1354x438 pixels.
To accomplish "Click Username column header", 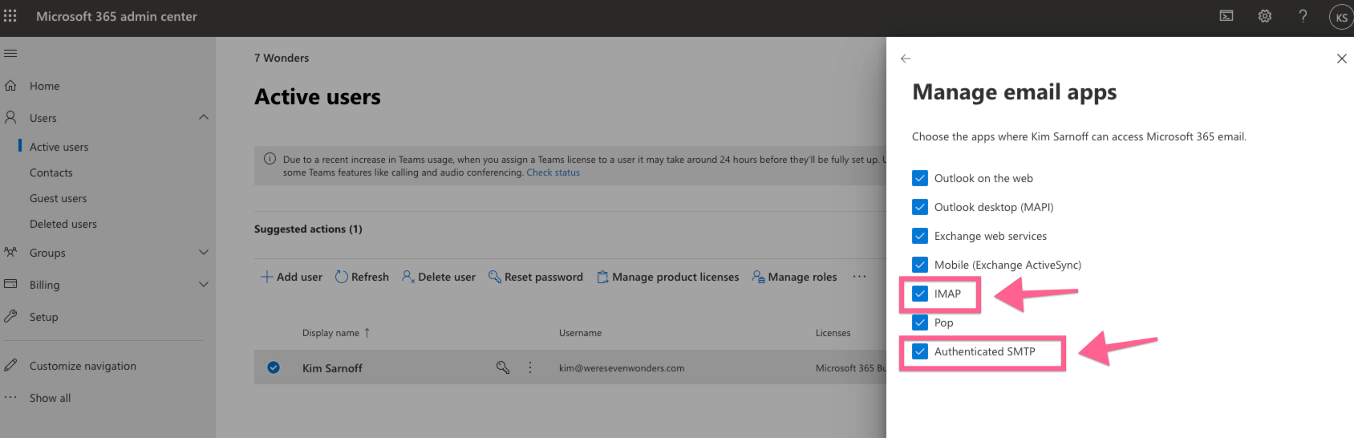I will point(580,333).
